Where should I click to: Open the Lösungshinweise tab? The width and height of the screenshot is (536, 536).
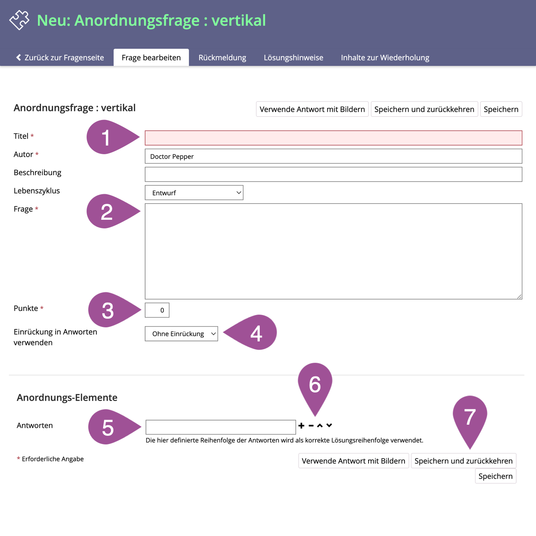point(293,58)
